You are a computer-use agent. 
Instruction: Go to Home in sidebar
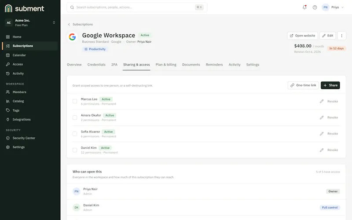point(29,37)
